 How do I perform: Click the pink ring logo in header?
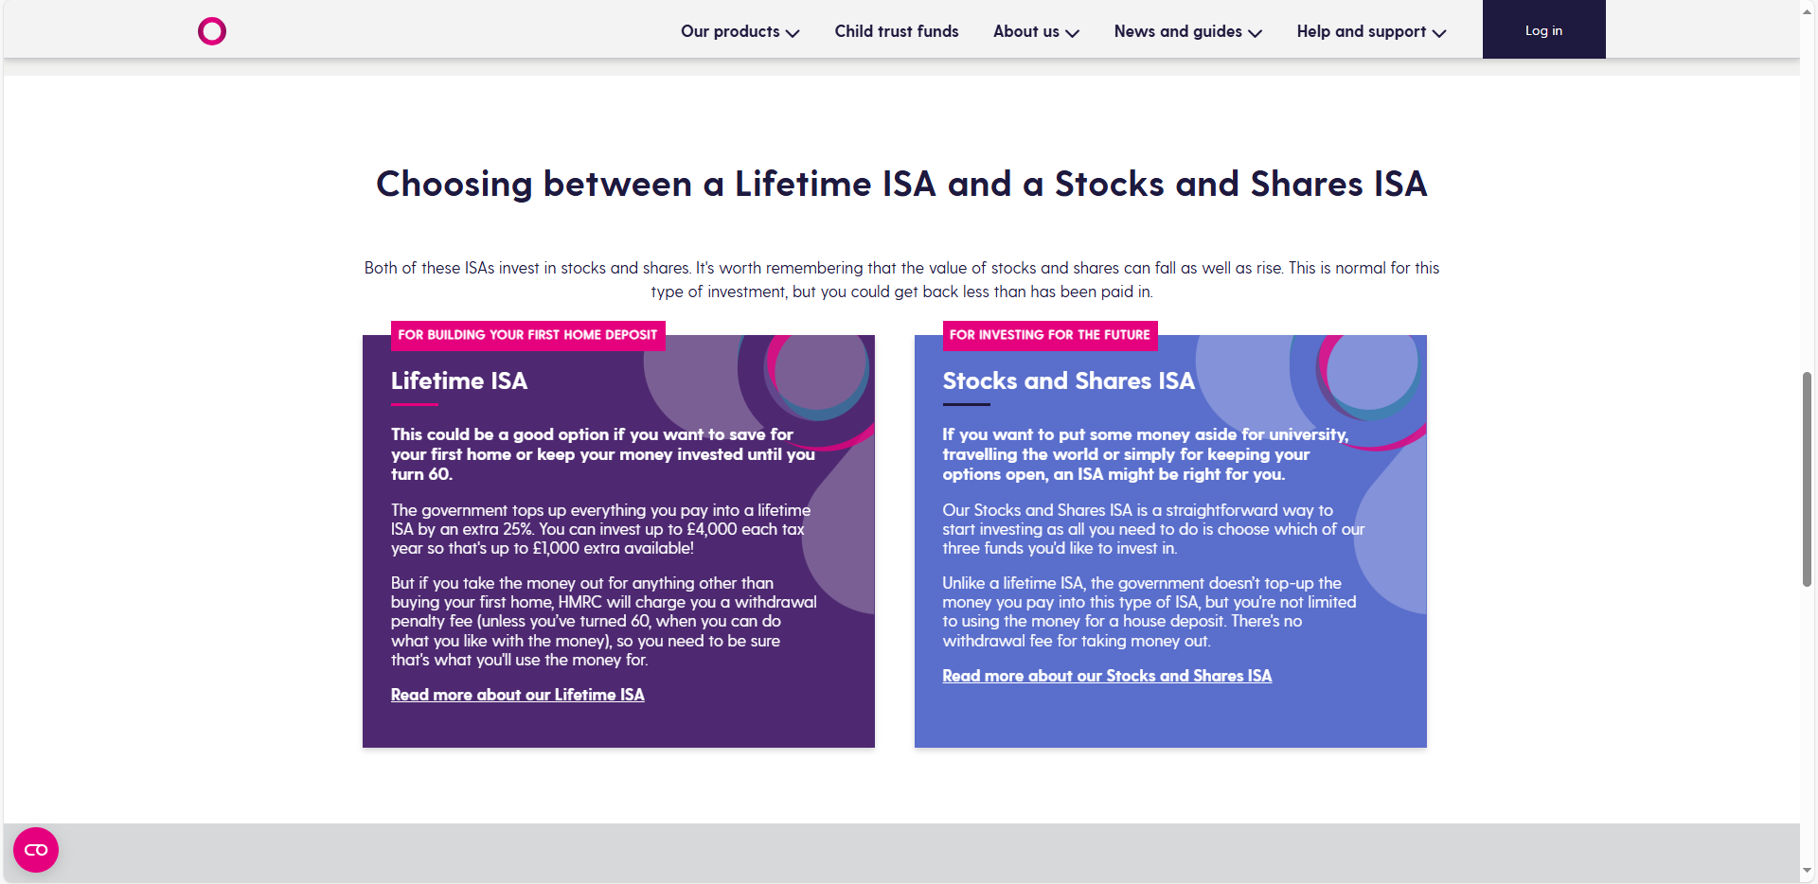[x=212, y=31]
